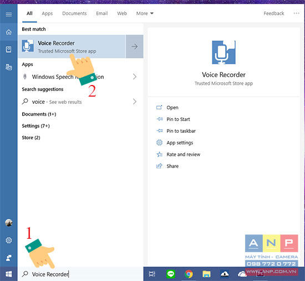Expand Documents (1+) results group

39,114
